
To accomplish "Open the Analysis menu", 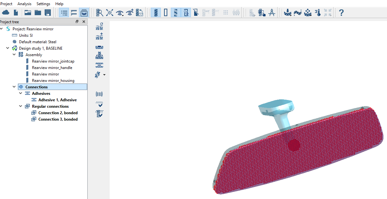I will pyautogui.click(x=24, y=4).
